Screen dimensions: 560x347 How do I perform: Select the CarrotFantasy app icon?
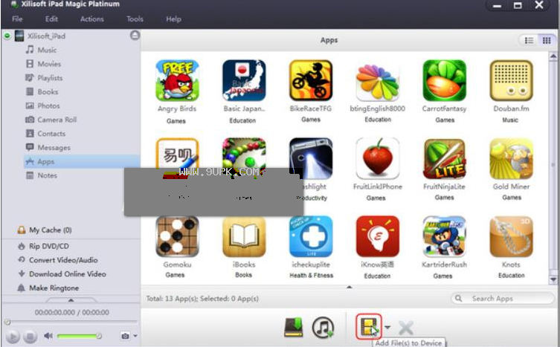444,81
